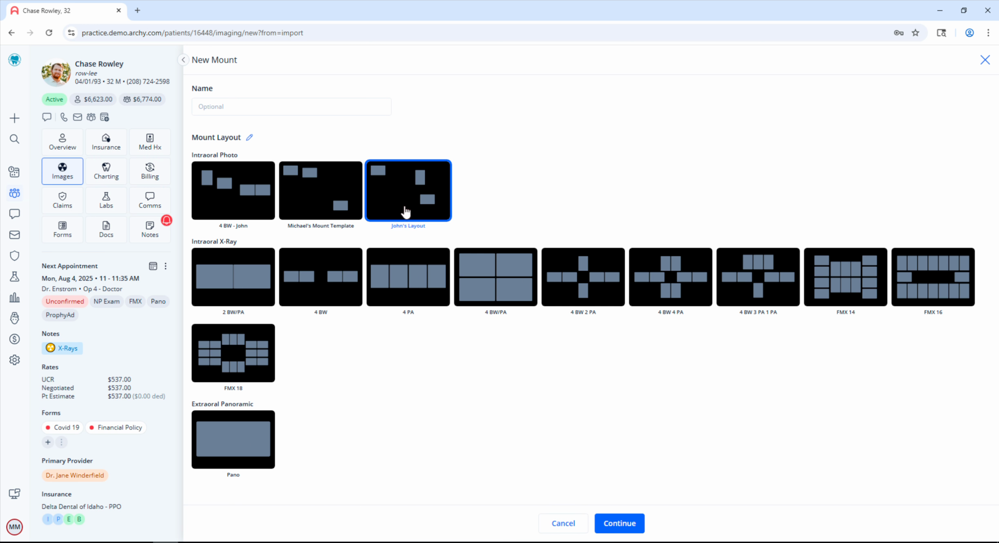Open chat messages in left sidebar
The image size is (999, 543).
click(x=15, y=214)
